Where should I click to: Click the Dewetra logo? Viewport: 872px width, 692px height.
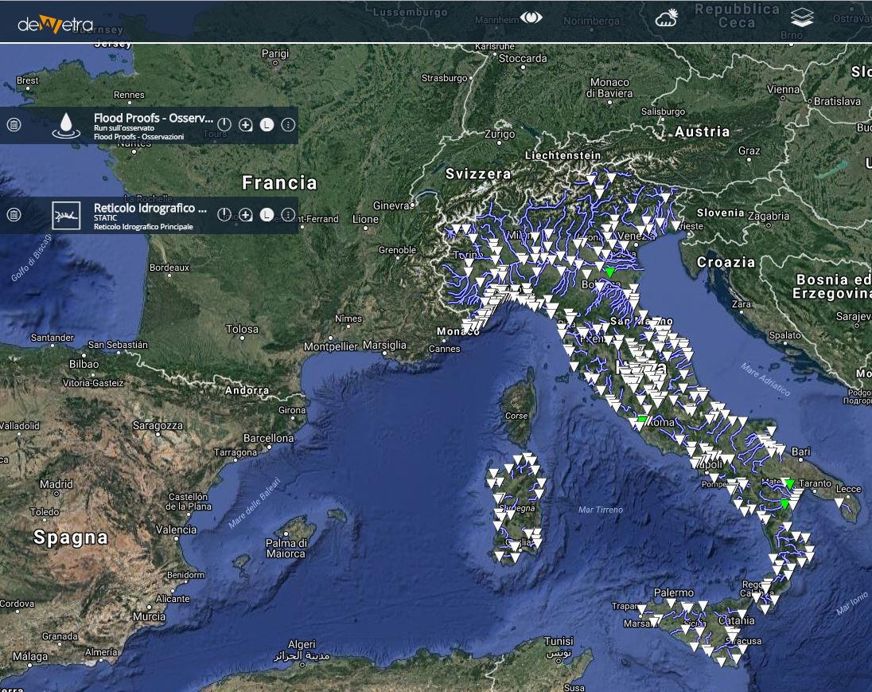[x=55, y=25]
